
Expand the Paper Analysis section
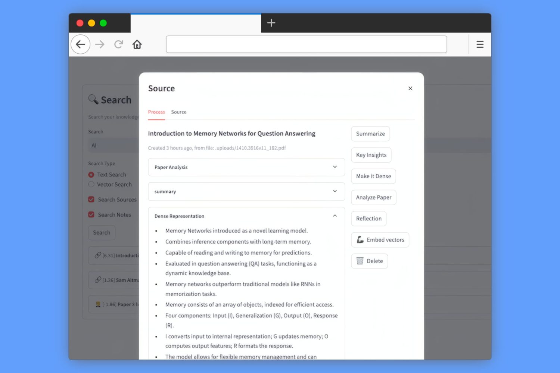pyautogui.click(x=246, y=167)
